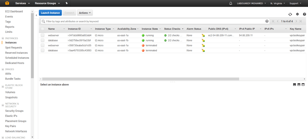Click alarm icon for terminated database

[203, 51]
